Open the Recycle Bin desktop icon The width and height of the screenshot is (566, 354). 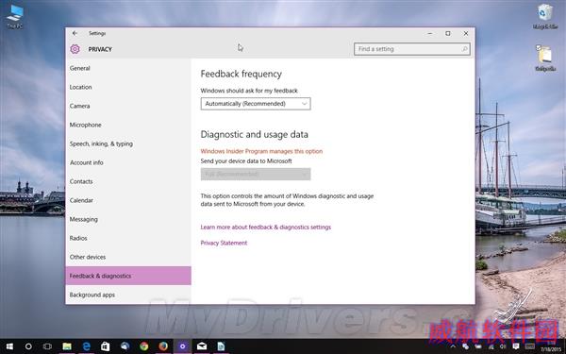click(545, 16)
